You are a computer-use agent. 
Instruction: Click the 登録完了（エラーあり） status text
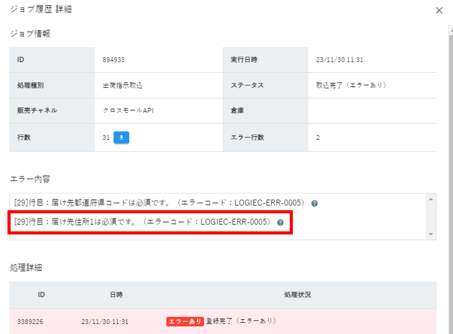[x=241, y=322]
